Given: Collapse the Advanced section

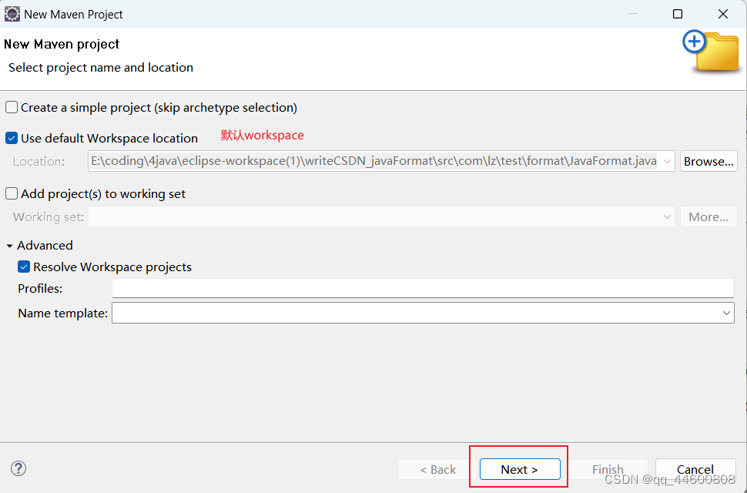Looking at the screenshot, I should point(9,246).
